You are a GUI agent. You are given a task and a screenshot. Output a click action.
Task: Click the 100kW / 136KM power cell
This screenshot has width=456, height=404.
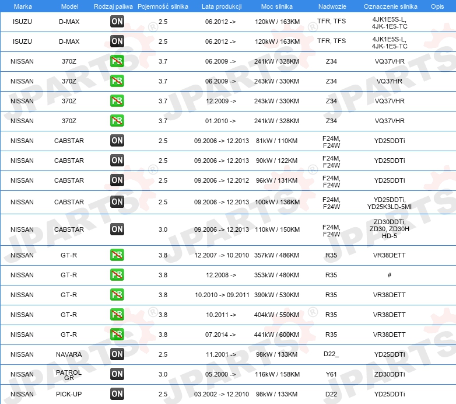(x=277, y=202)
